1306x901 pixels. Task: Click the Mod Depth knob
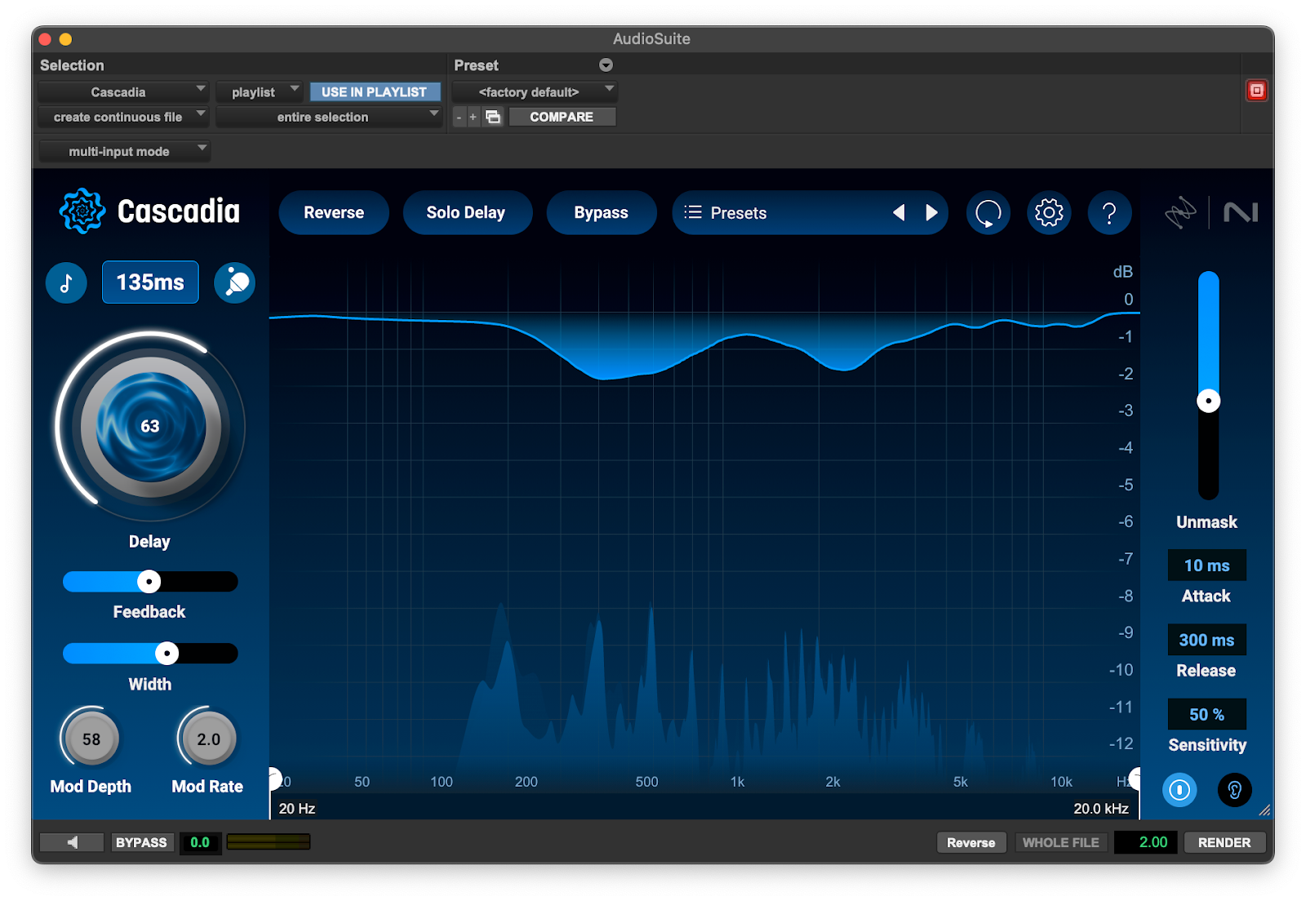pos(91,739)
